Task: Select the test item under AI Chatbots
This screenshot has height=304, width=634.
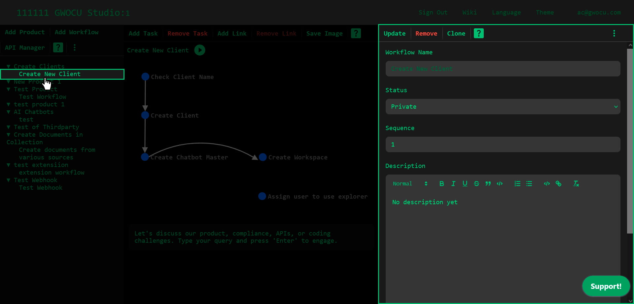Action: tap(26, 120)
